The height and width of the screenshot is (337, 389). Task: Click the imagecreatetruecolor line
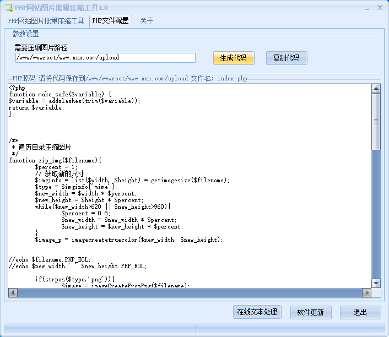click(129, 240)
